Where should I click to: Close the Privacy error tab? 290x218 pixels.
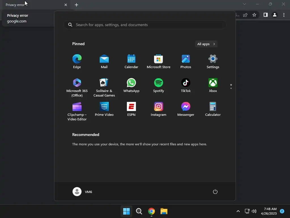(66, 5)
